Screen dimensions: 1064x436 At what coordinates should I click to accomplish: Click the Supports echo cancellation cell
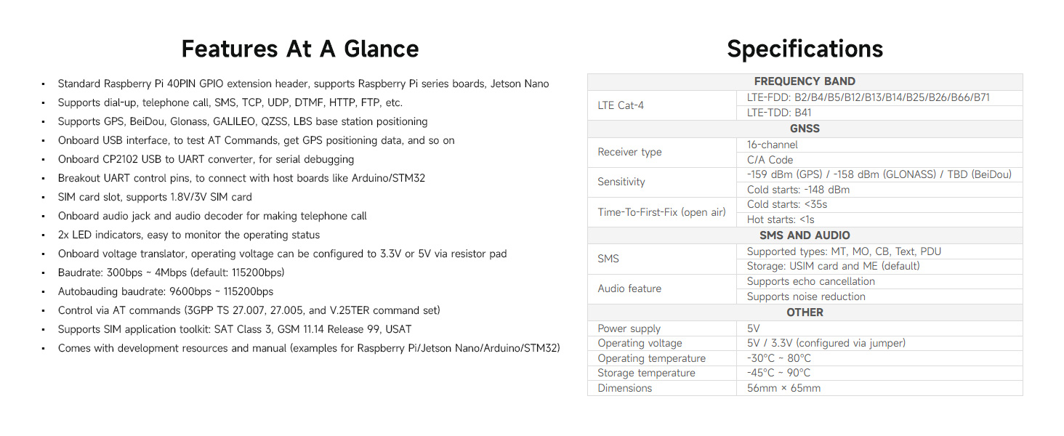[879, 281]
